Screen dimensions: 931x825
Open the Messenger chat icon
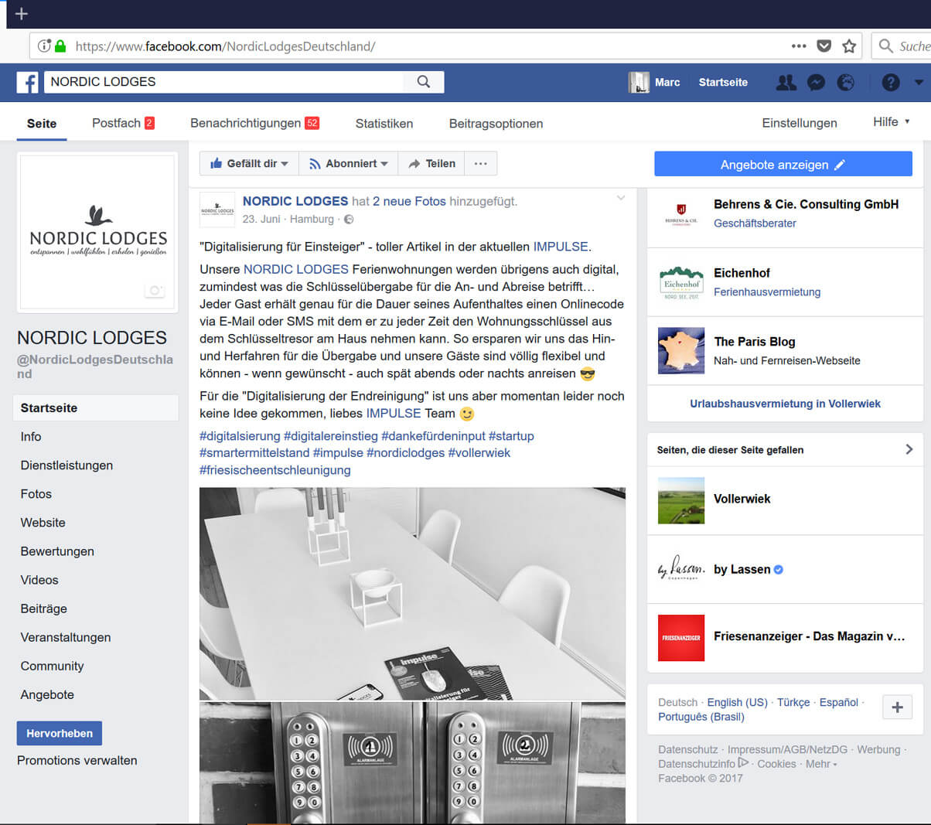point(816,82)
